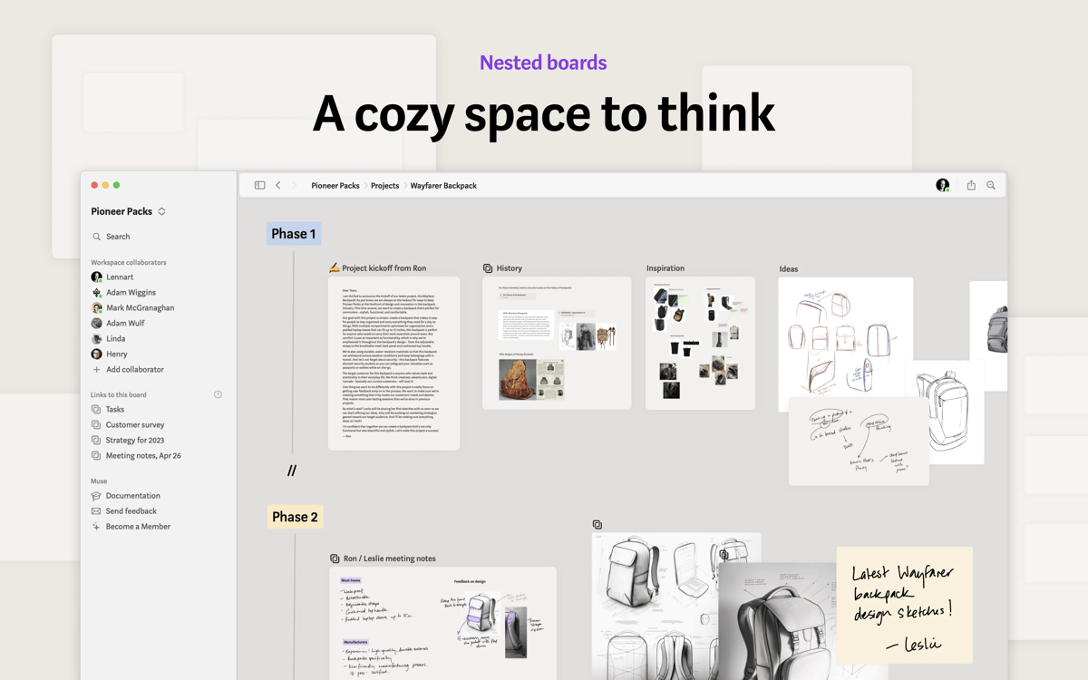Viewport: 1088px width, 680px height.
Task: Click Become a Member
Action: (137, 527)
